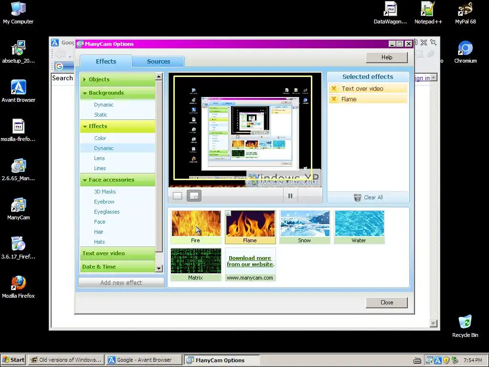Image resolution: width=489 pixels, height=367 pixels.
Task: Select Dynamic under Effects
Action: click(117, 148)
